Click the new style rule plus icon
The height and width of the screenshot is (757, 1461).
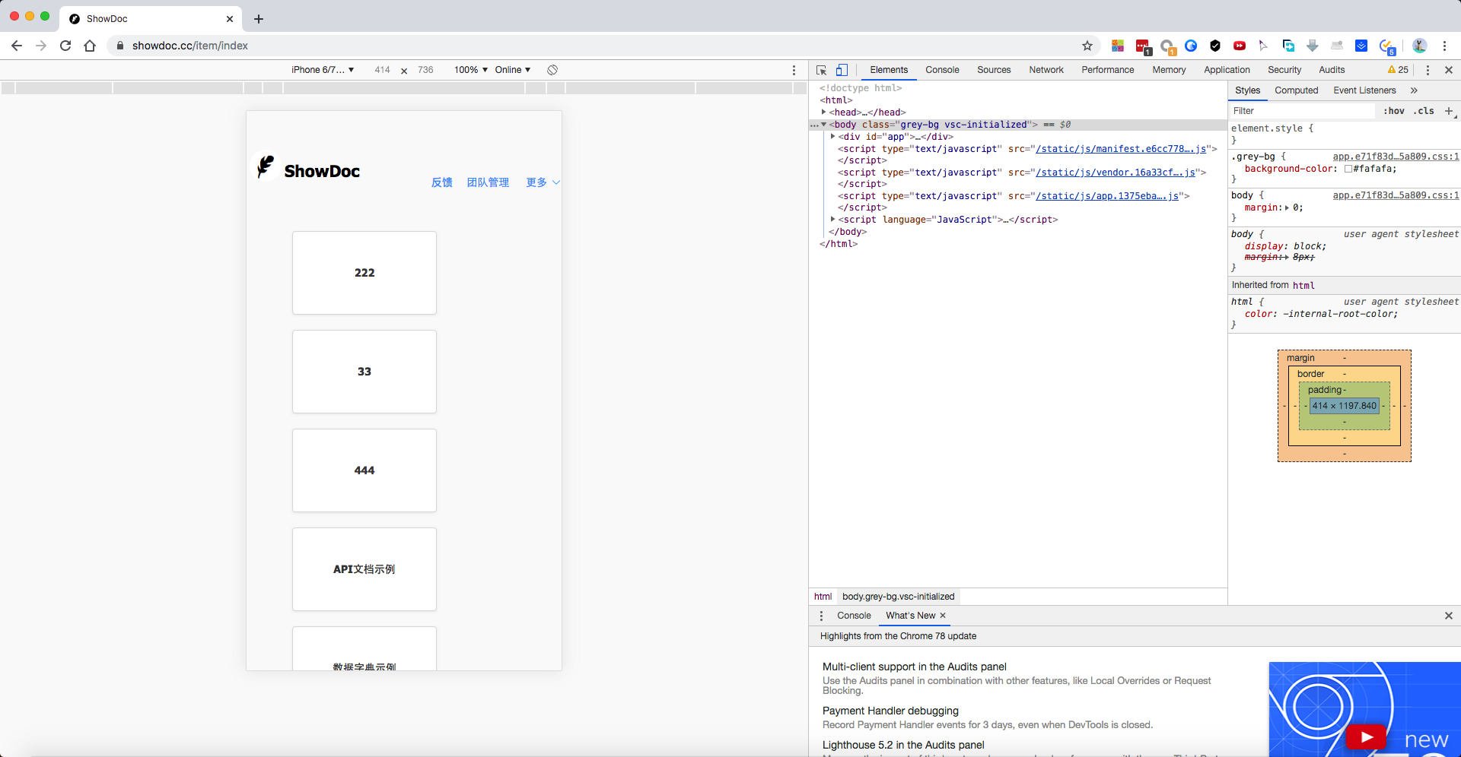tap(1450, 111)
